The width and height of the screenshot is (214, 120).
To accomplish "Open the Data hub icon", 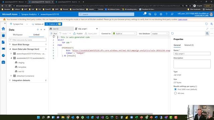I will click(x=3, y=36).
